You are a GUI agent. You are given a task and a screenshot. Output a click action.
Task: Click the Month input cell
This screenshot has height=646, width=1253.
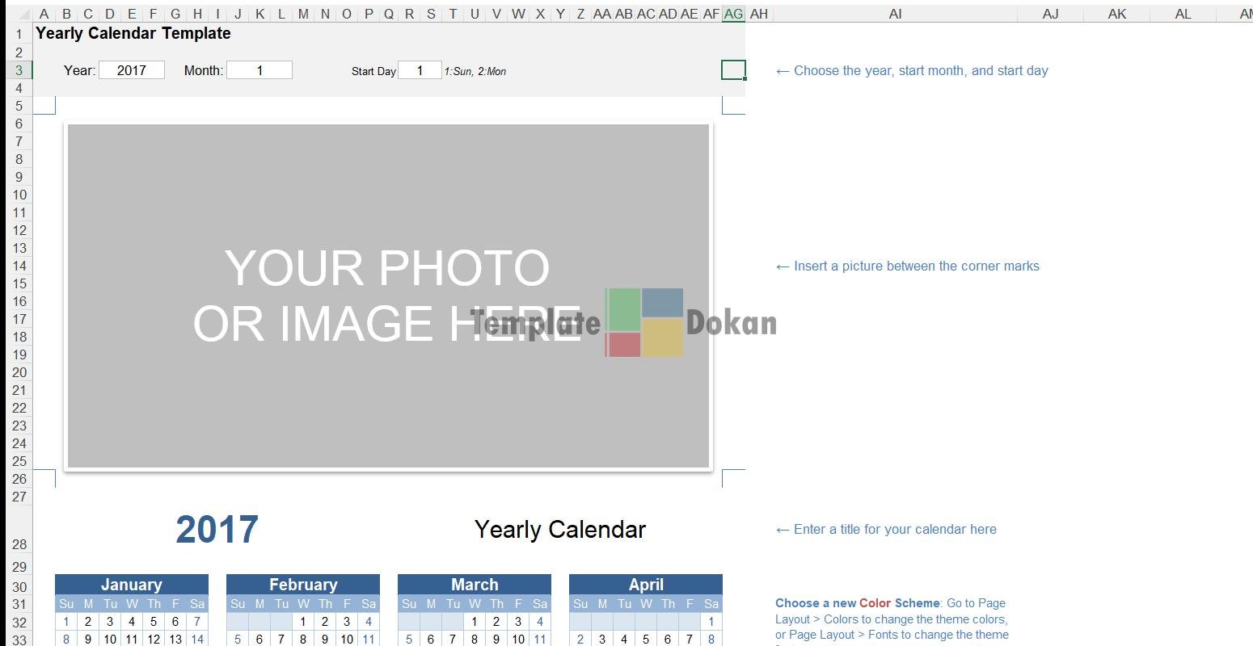pos(259,70)
